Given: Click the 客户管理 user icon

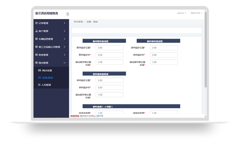Looking at the screenshot, I should pyautogui.click(x=36, y=31).
